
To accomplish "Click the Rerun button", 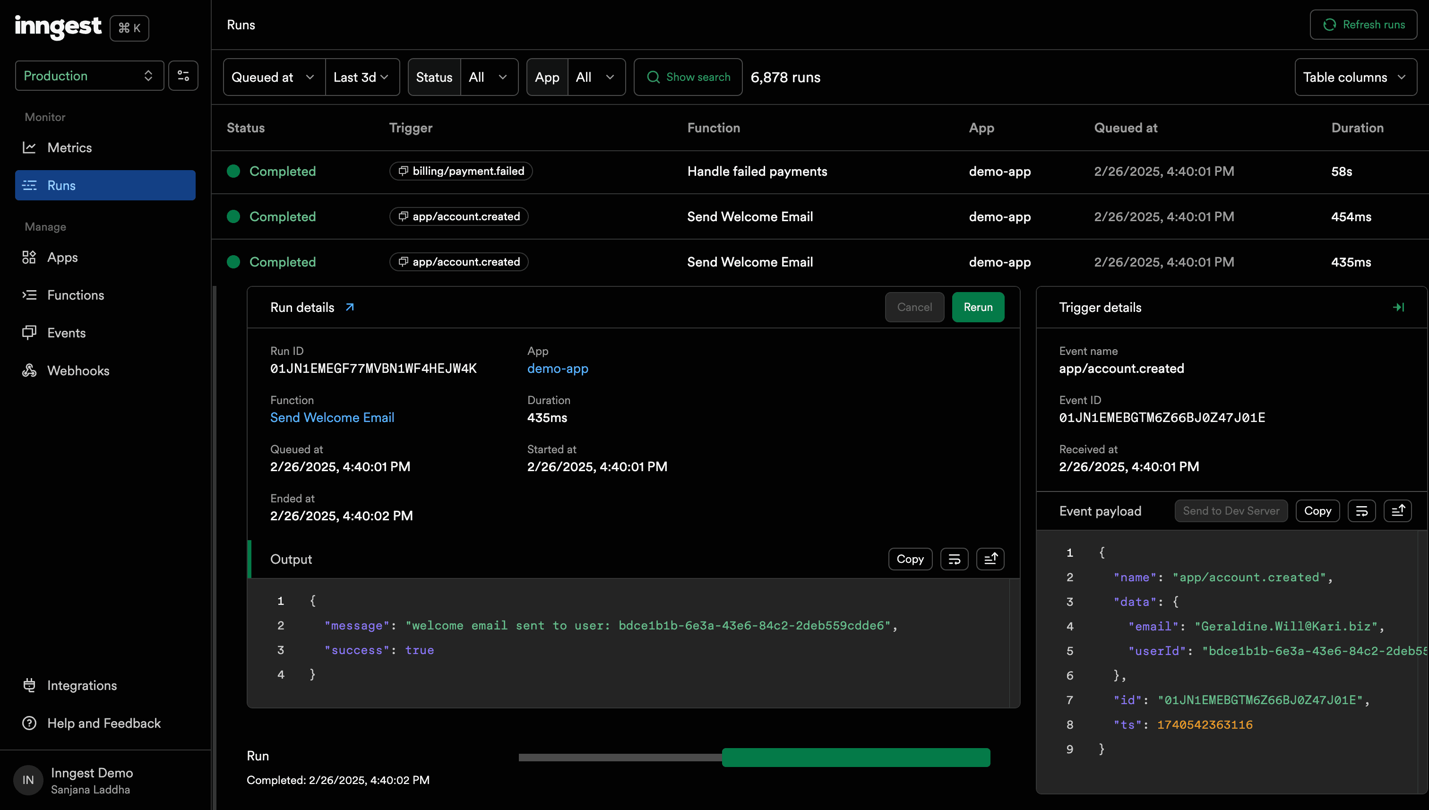I will (978, 307).
